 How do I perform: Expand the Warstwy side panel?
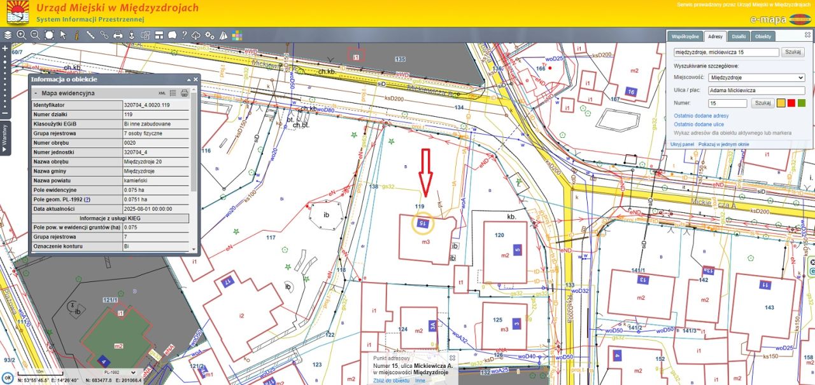click(x=5, y=138)
